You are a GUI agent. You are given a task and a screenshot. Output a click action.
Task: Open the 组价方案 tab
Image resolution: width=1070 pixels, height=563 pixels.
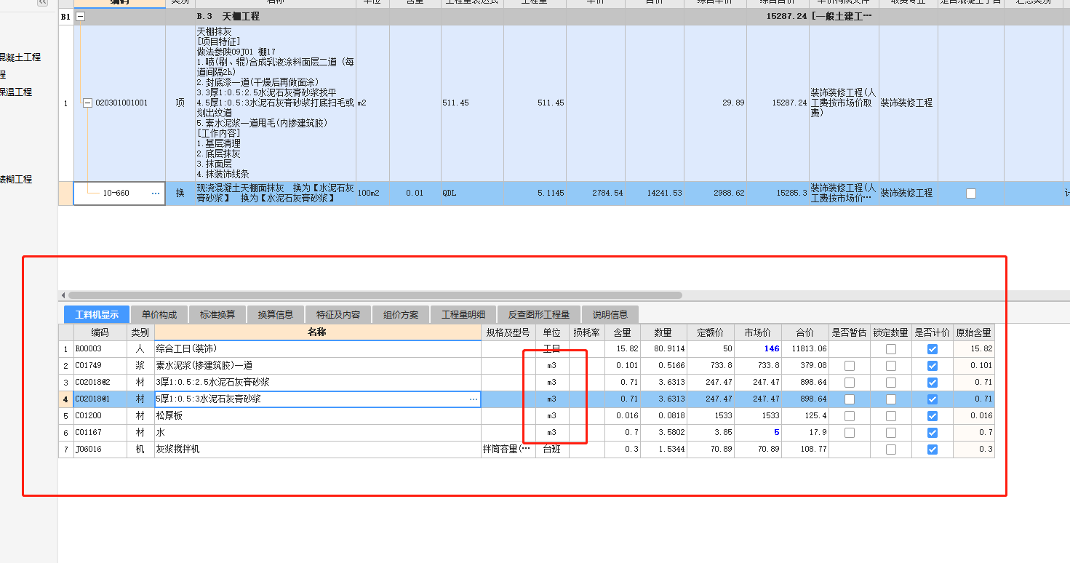401,315
